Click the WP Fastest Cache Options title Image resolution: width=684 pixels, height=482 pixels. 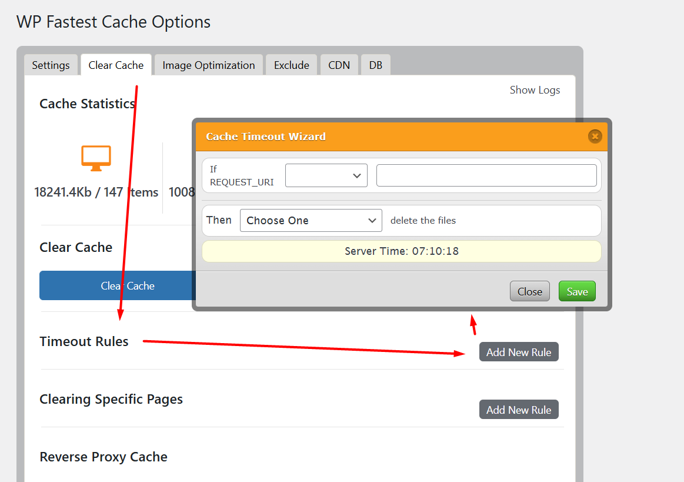[x=114, y=22]
